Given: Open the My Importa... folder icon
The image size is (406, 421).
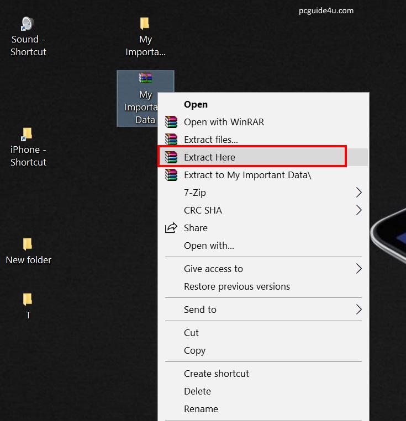Looking at the screenshot, I should (x=145, y=24).
